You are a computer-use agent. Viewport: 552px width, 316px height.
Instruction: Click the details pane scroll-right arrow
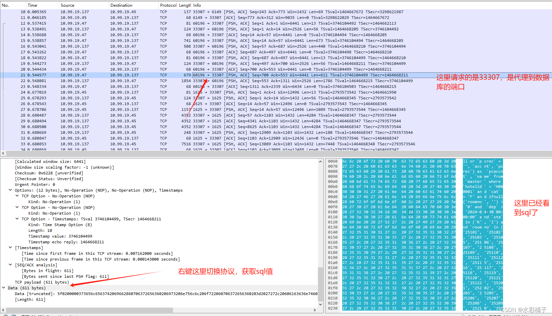315,310
